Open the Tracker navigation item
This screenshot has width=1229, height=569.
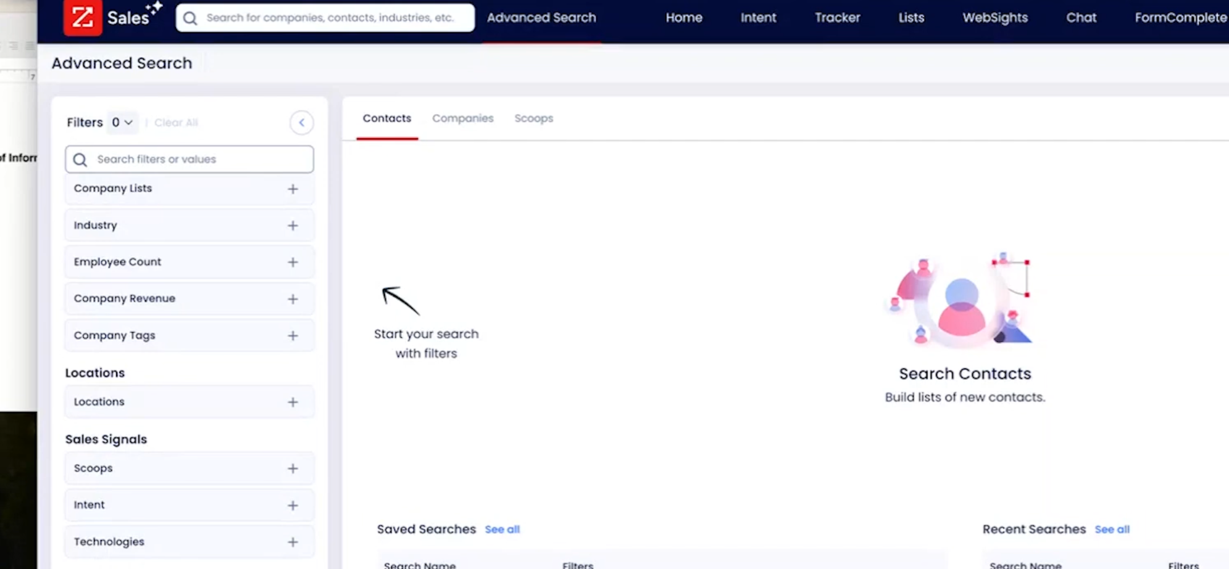[x=838, y=18]
